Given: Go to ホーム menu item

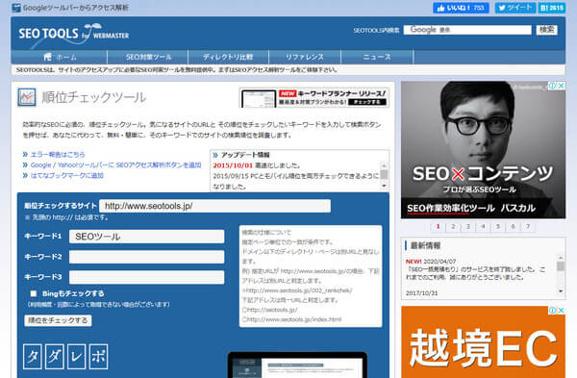Looking at the screenshot, I should (x=60, y=57).
